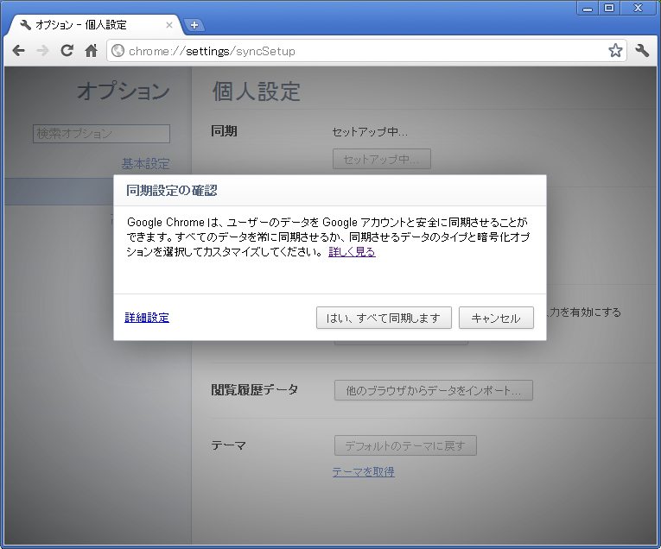This screenshot has width=661, height=549.
Task: Confirm with はい、すべて同期します button
Action: pos(384,318)
